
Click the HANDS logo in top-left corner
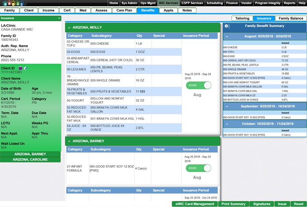point(13,3)
